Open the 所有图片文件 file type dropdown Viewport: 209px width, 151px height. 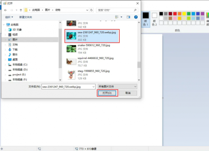[x=117, y=87]
